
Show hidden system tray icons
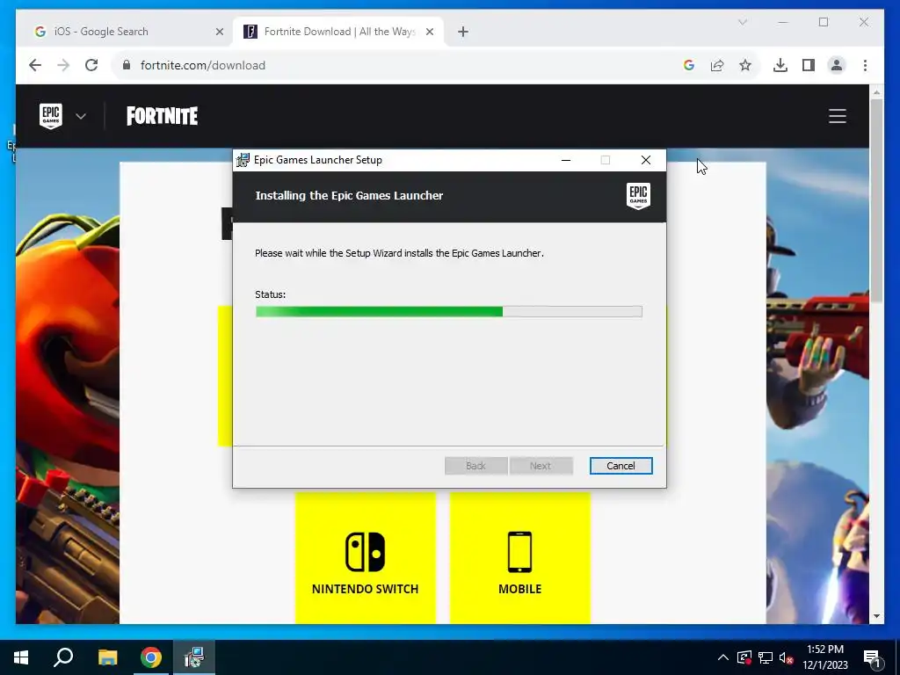pyautogui.click(x=723, y=657)
